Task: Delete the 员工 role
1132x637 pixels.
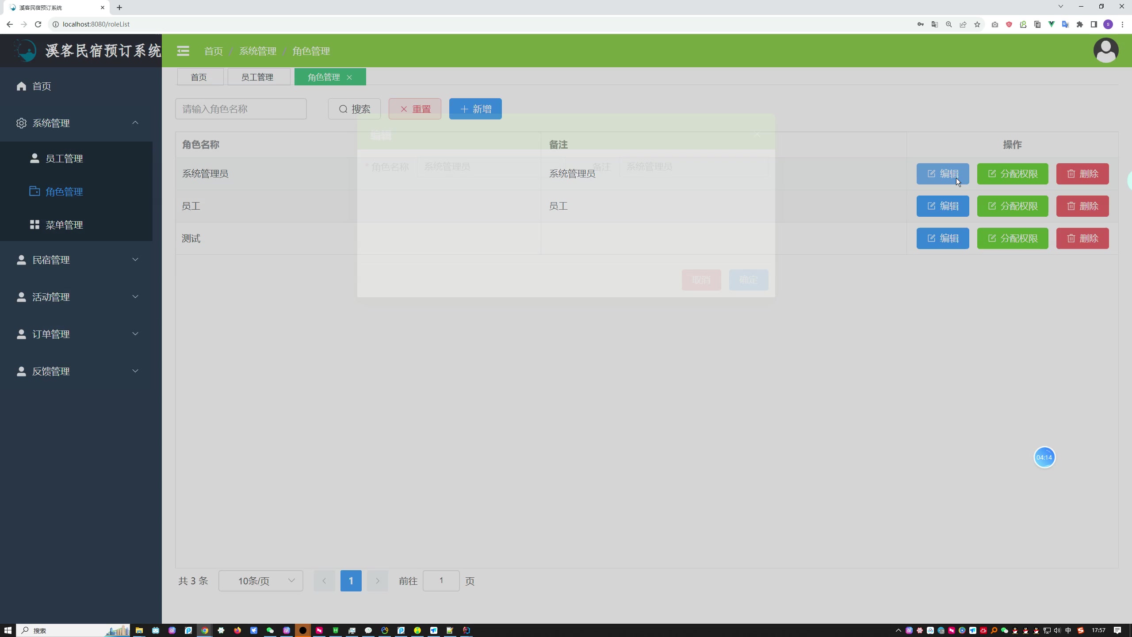Action: pos(1082,206)
